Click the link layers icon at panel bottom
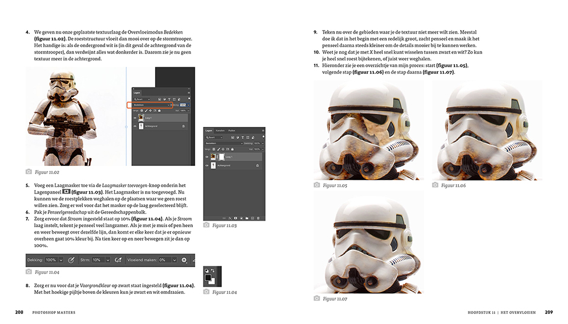The image size is (568, 324). click(224, 218)
